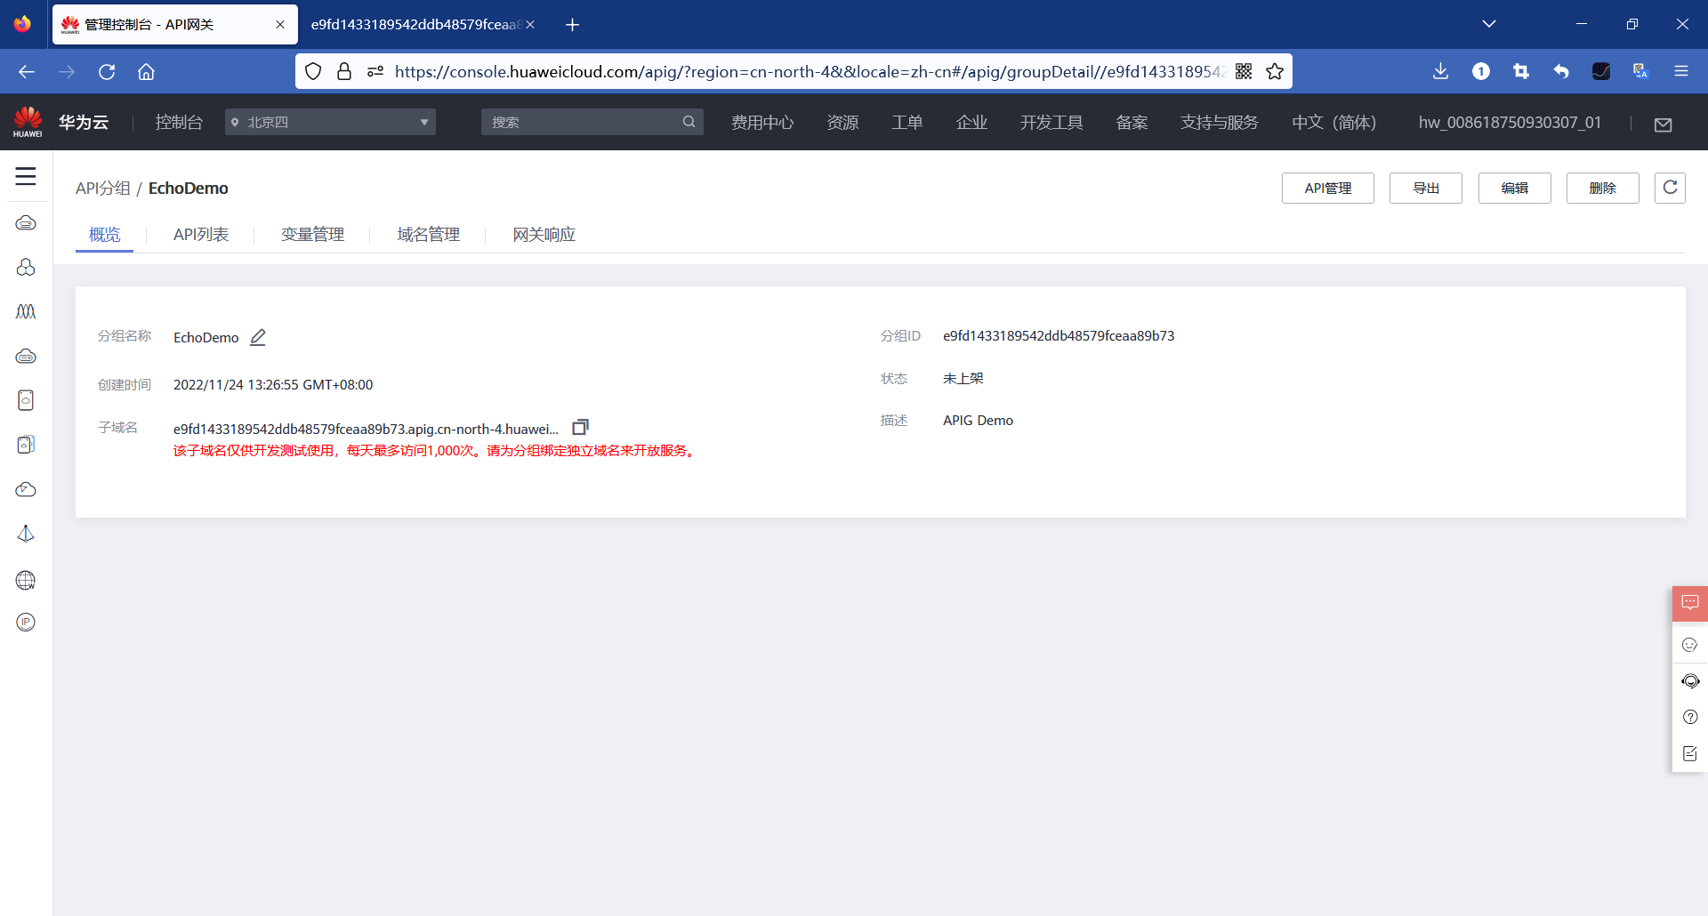Click the API管理 button
The image size is (1708, 916).
coord(1328,188)
